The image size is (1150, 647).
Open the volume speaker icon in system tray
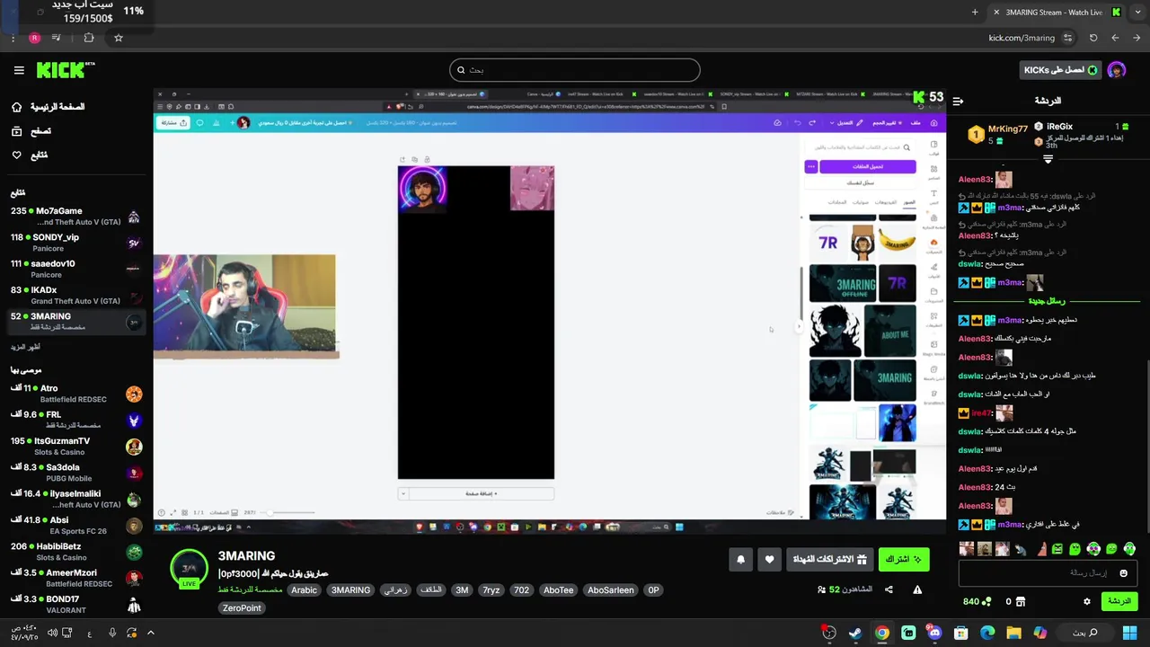(52, 633)
